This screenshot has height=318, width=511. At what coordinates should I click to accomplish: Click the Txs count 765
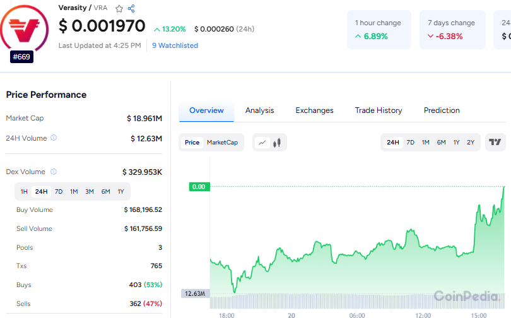(156, 266)
